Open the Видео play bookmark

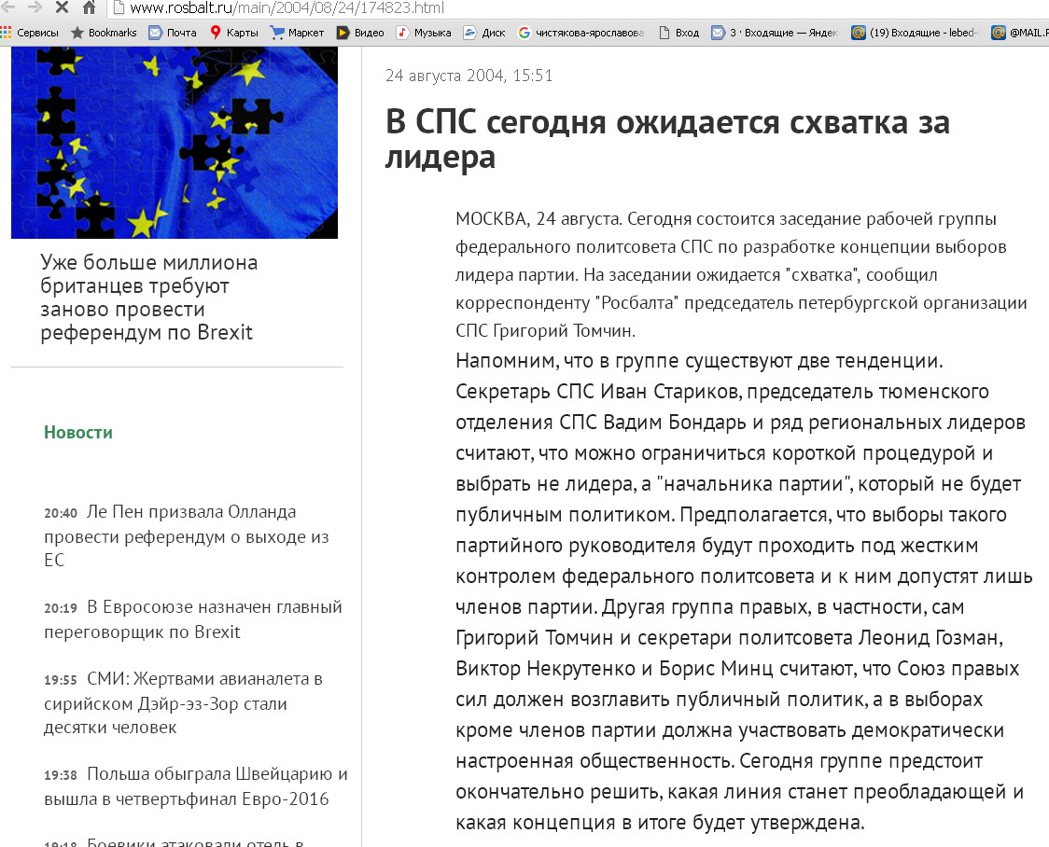360,32
